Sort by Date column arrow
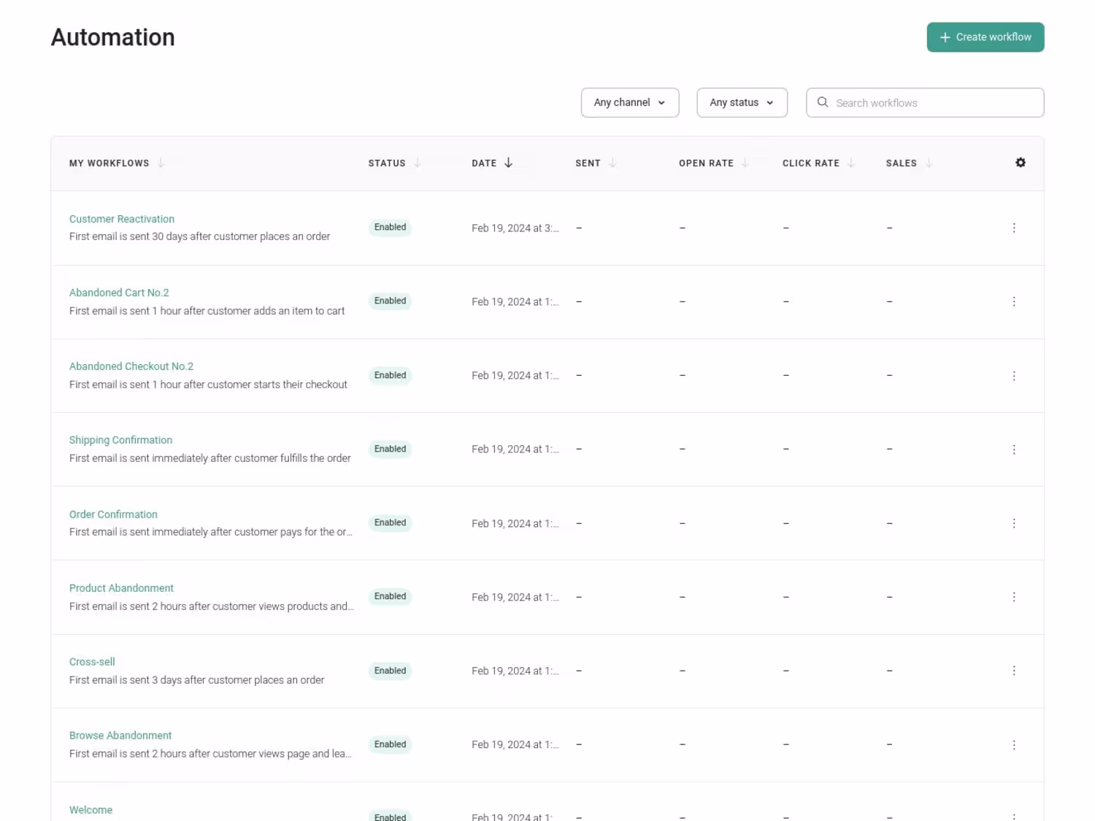Image resolution: width=1095 pixels, height=821 pixels. (x=509, y=163)
